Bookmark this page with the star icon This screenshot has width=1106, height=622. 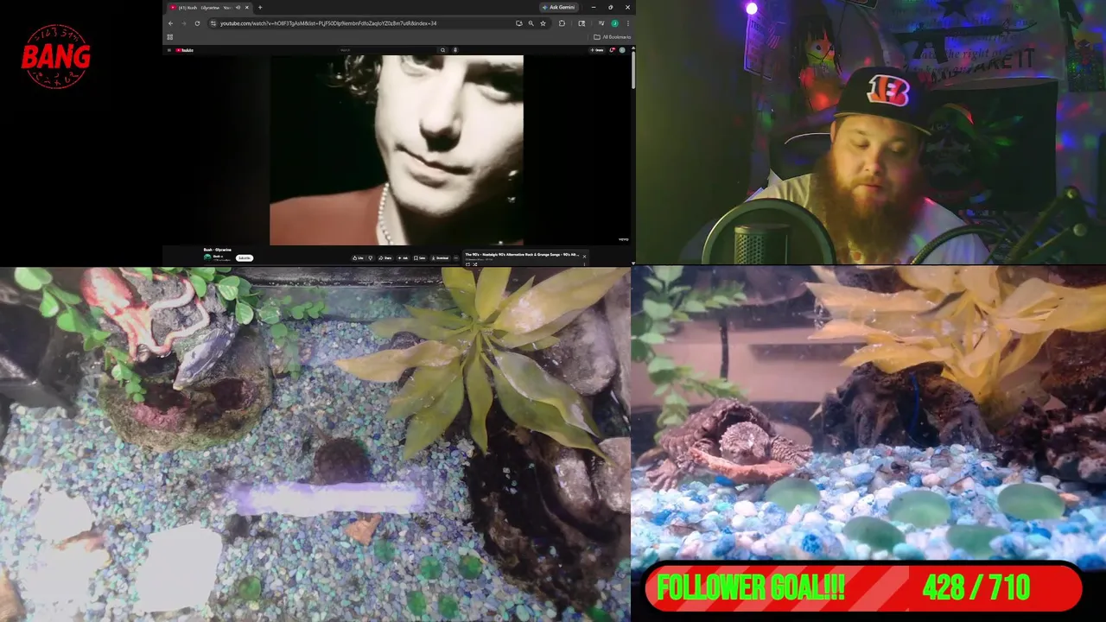[543, 23]
